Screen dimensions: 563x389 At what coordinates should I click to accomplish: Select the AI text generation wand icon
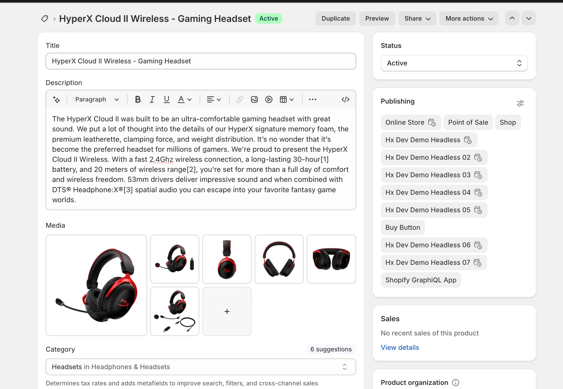point(57,99)
